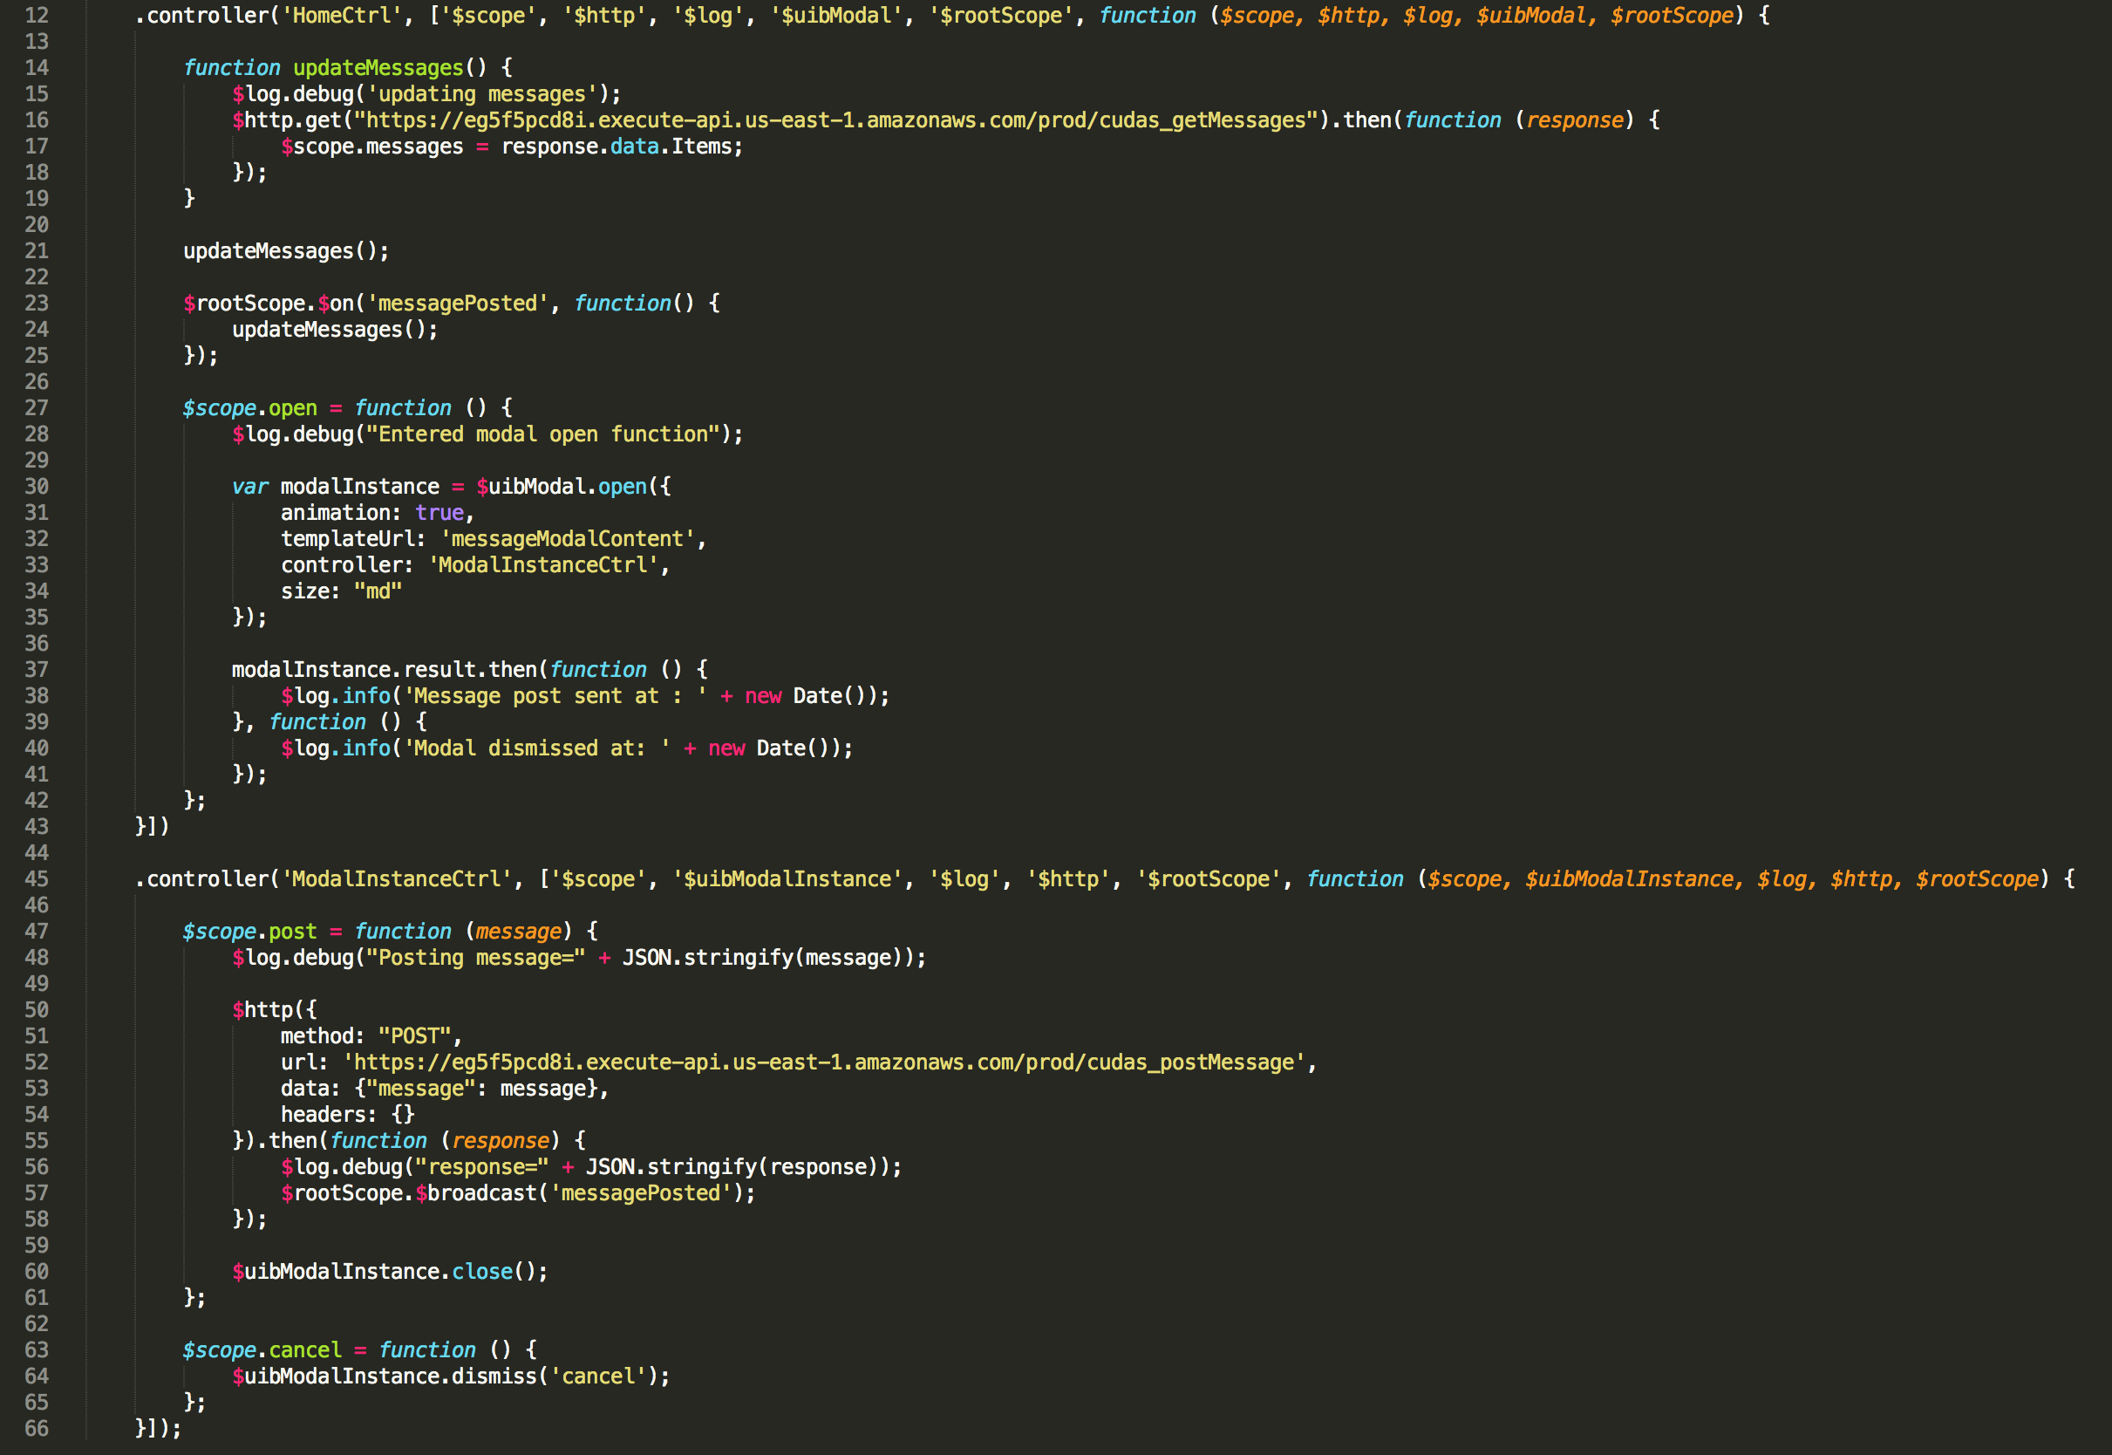Click method "POST" value
The image size is (2112, 1455).
tap(414, 1035)
